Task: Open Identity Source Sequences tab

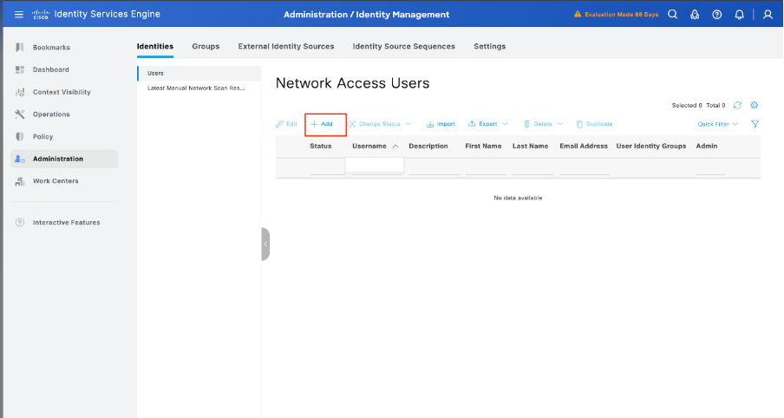Action: pyautogui.click(x=404, y=47)
